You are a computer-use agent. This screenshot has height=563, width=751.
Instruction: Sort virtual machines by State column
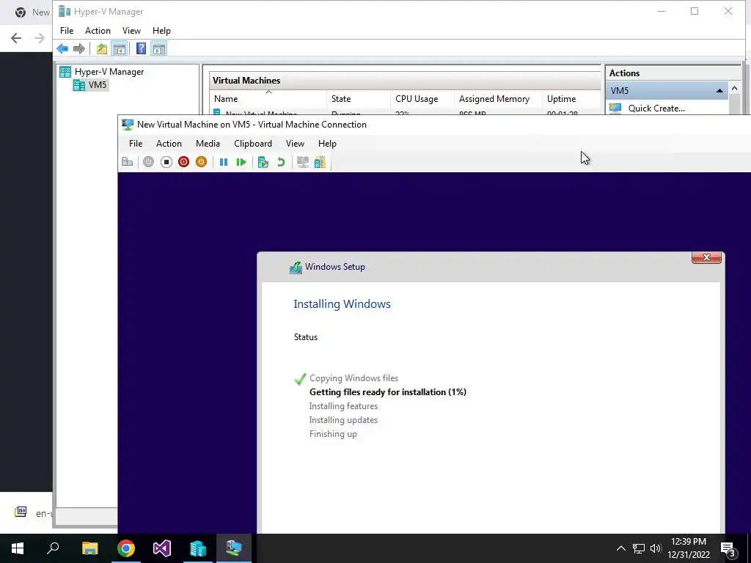(x=358, y=99)
